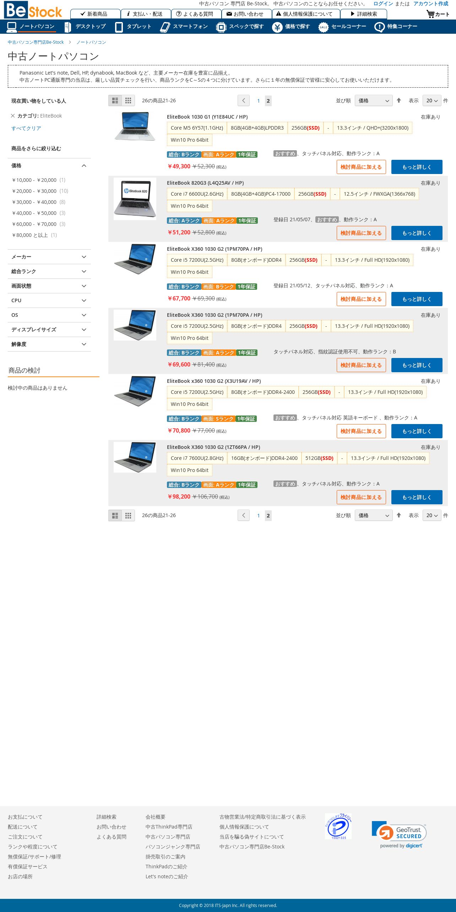Screen dimensions: 456x912
Task: Expand the 解像度 filter
Action: (49, 344)
